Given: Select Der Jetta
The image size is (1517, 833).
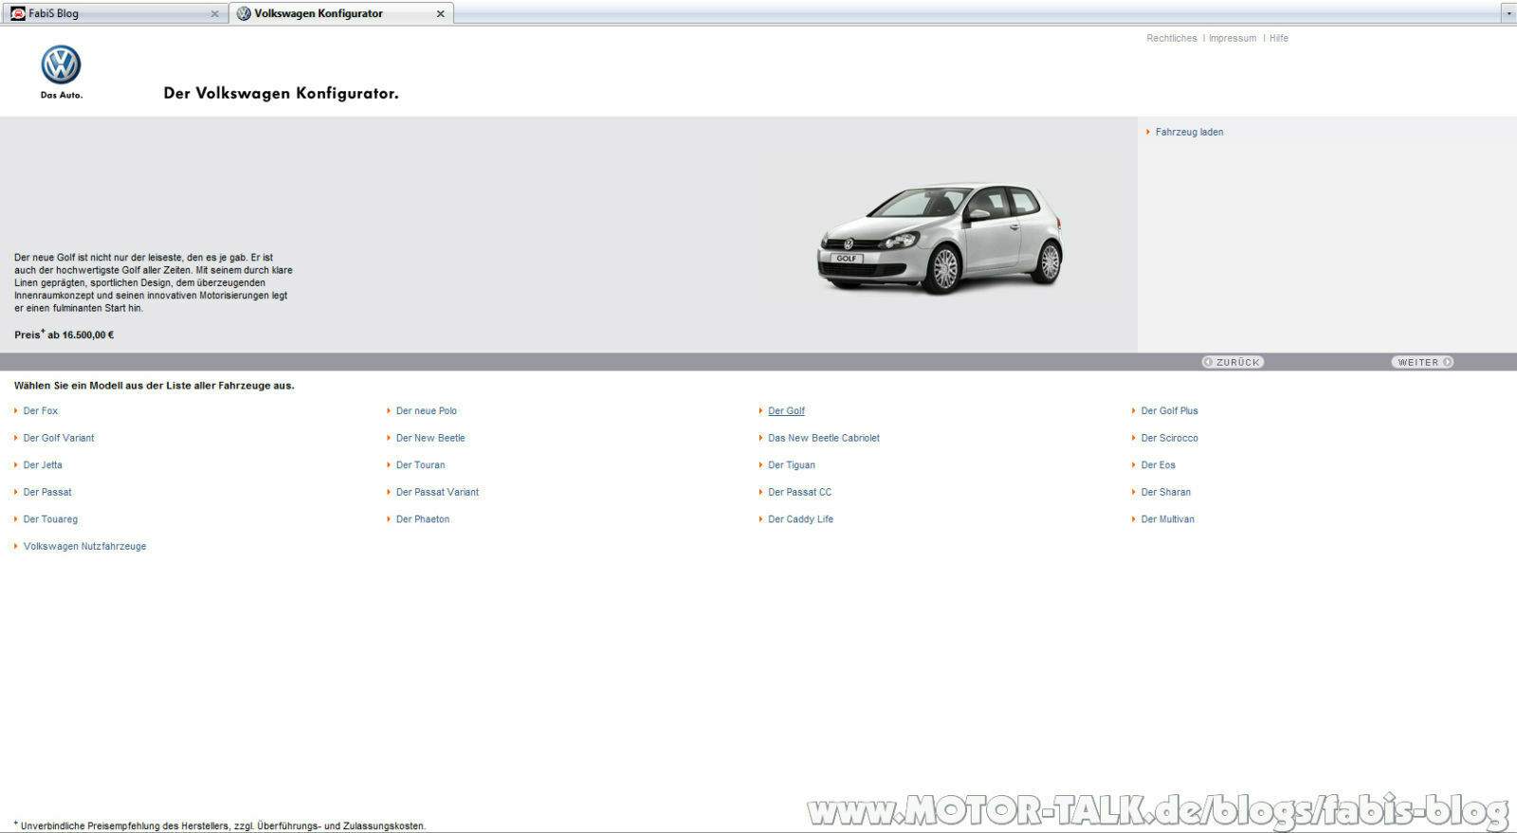Looking at the screenshot, I should click(43, 465).
